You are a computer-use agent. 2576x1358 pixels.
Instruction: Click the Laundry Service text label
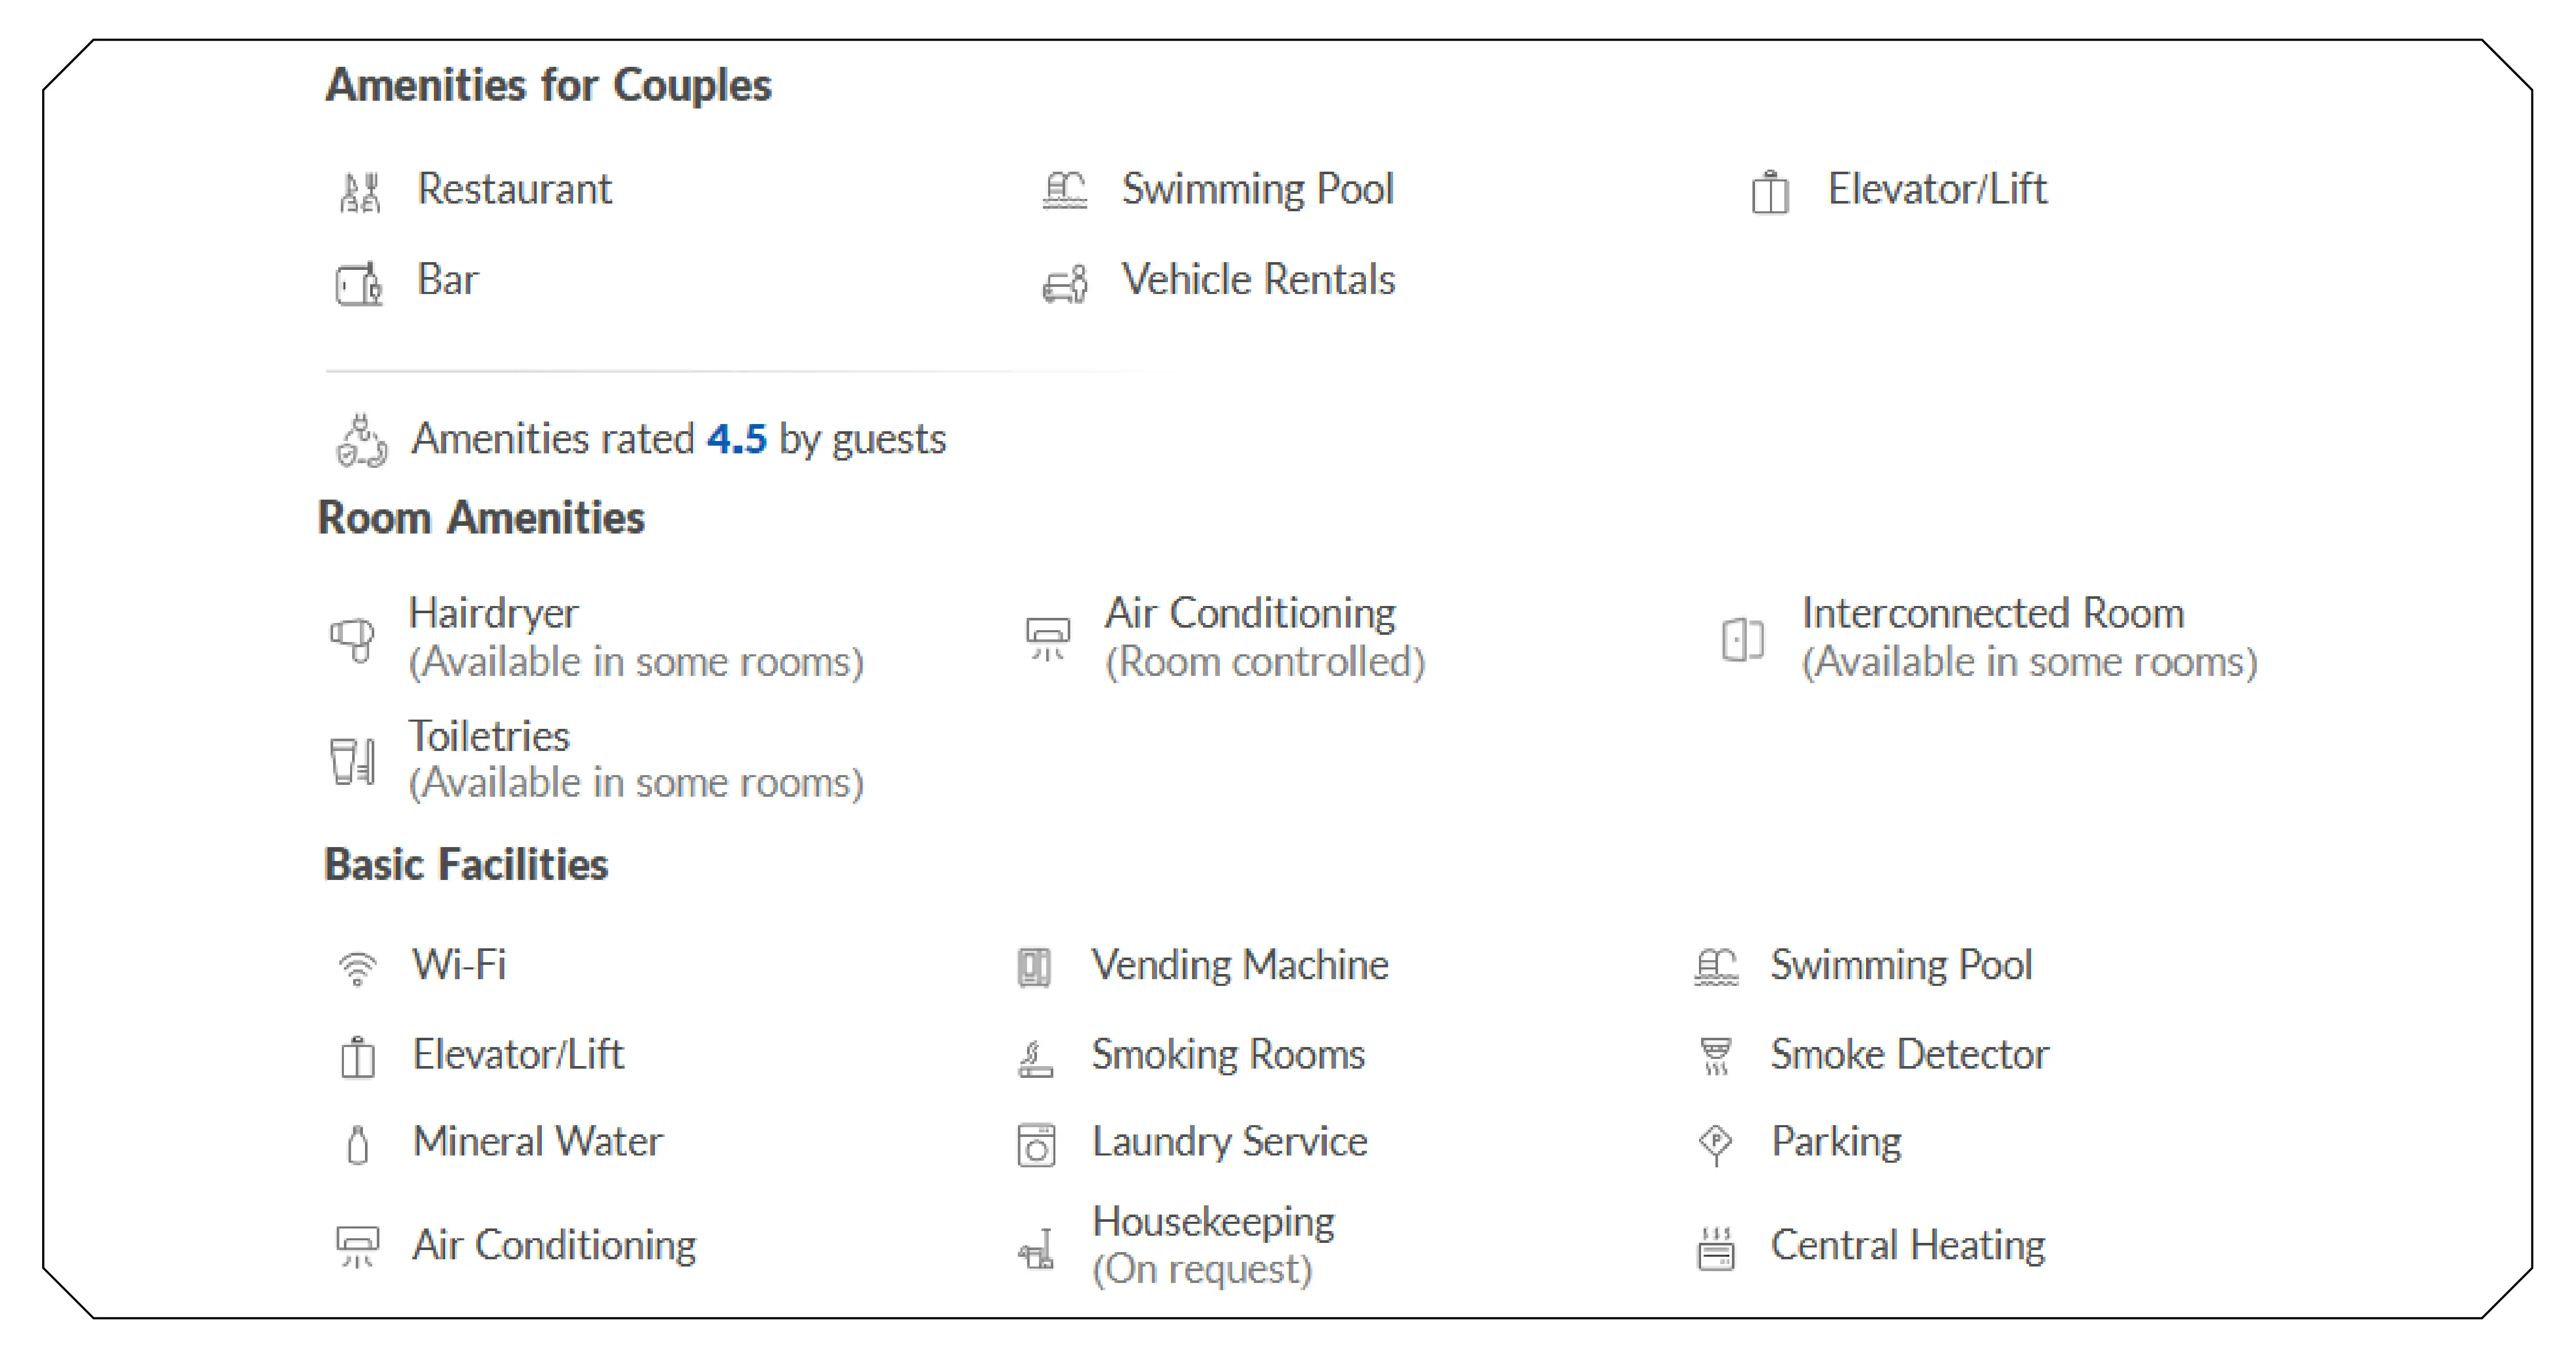(x=1230, y=1143)
